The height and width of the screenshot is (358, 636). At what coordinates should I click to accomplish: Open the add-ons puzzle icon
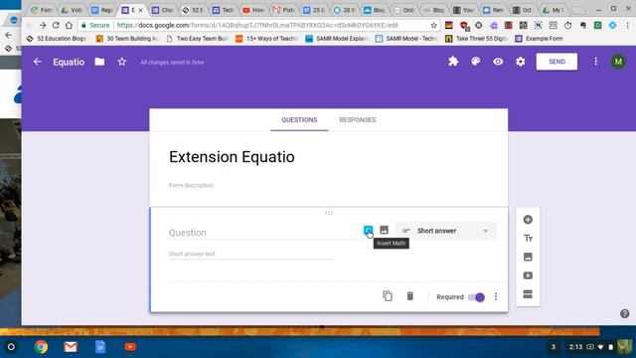pos(453,62)
